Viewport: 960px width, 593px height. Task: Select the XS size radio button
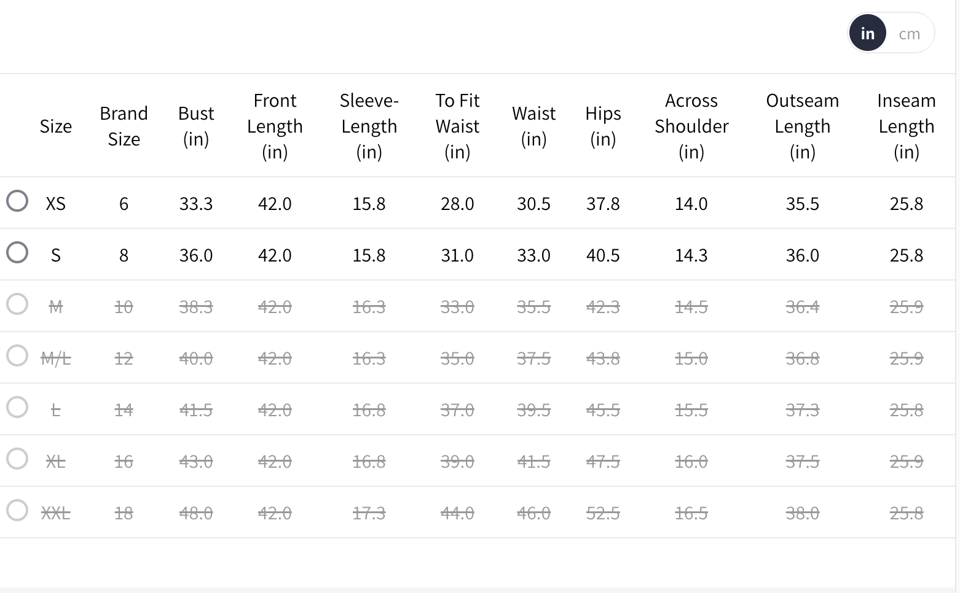click(x=17, y=201)
